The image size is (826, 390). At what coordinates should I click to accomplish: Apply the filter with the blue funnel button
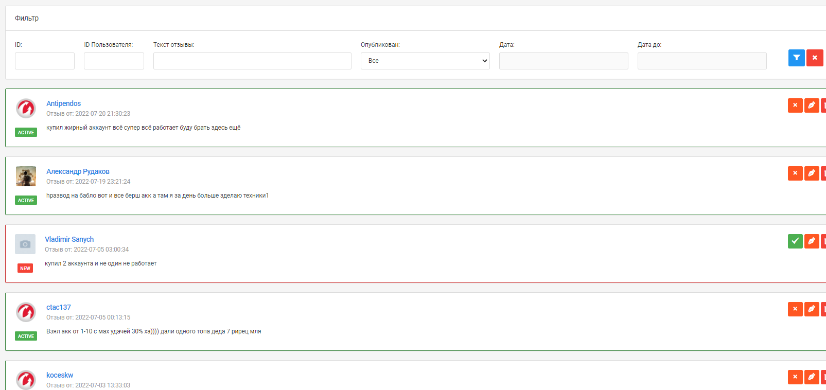tap(796, 58)
